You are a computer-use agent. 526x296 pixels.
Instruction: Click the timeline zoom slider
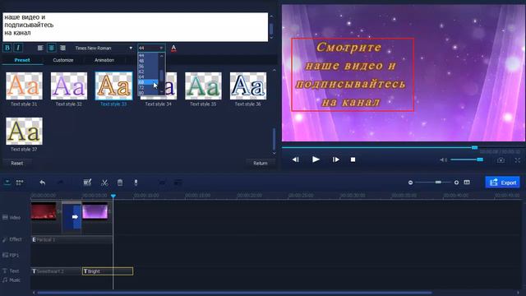[433, 183]
